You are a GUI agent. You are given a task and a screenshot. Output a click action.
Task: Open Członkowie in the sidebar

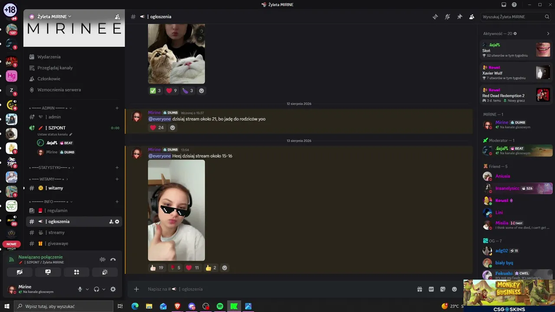[74, 79]
